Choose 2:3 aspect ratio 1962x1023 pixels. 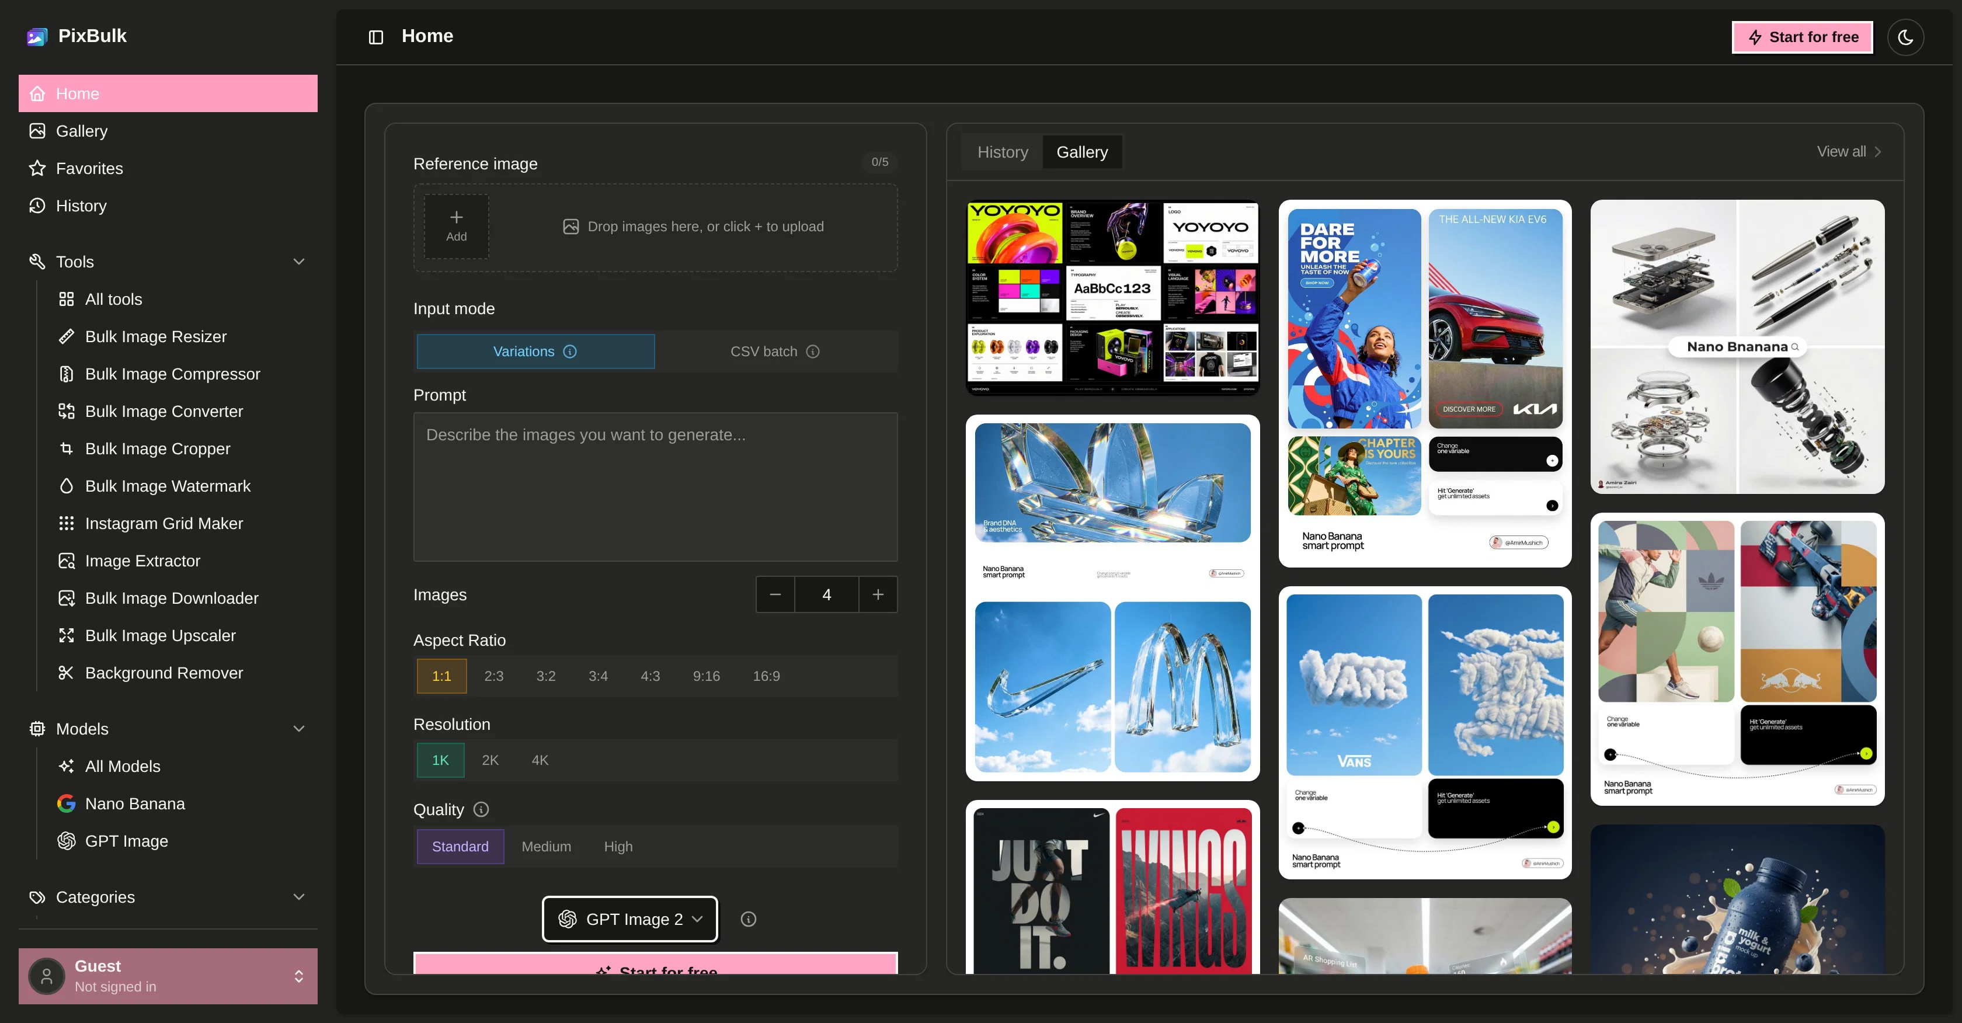493,676
